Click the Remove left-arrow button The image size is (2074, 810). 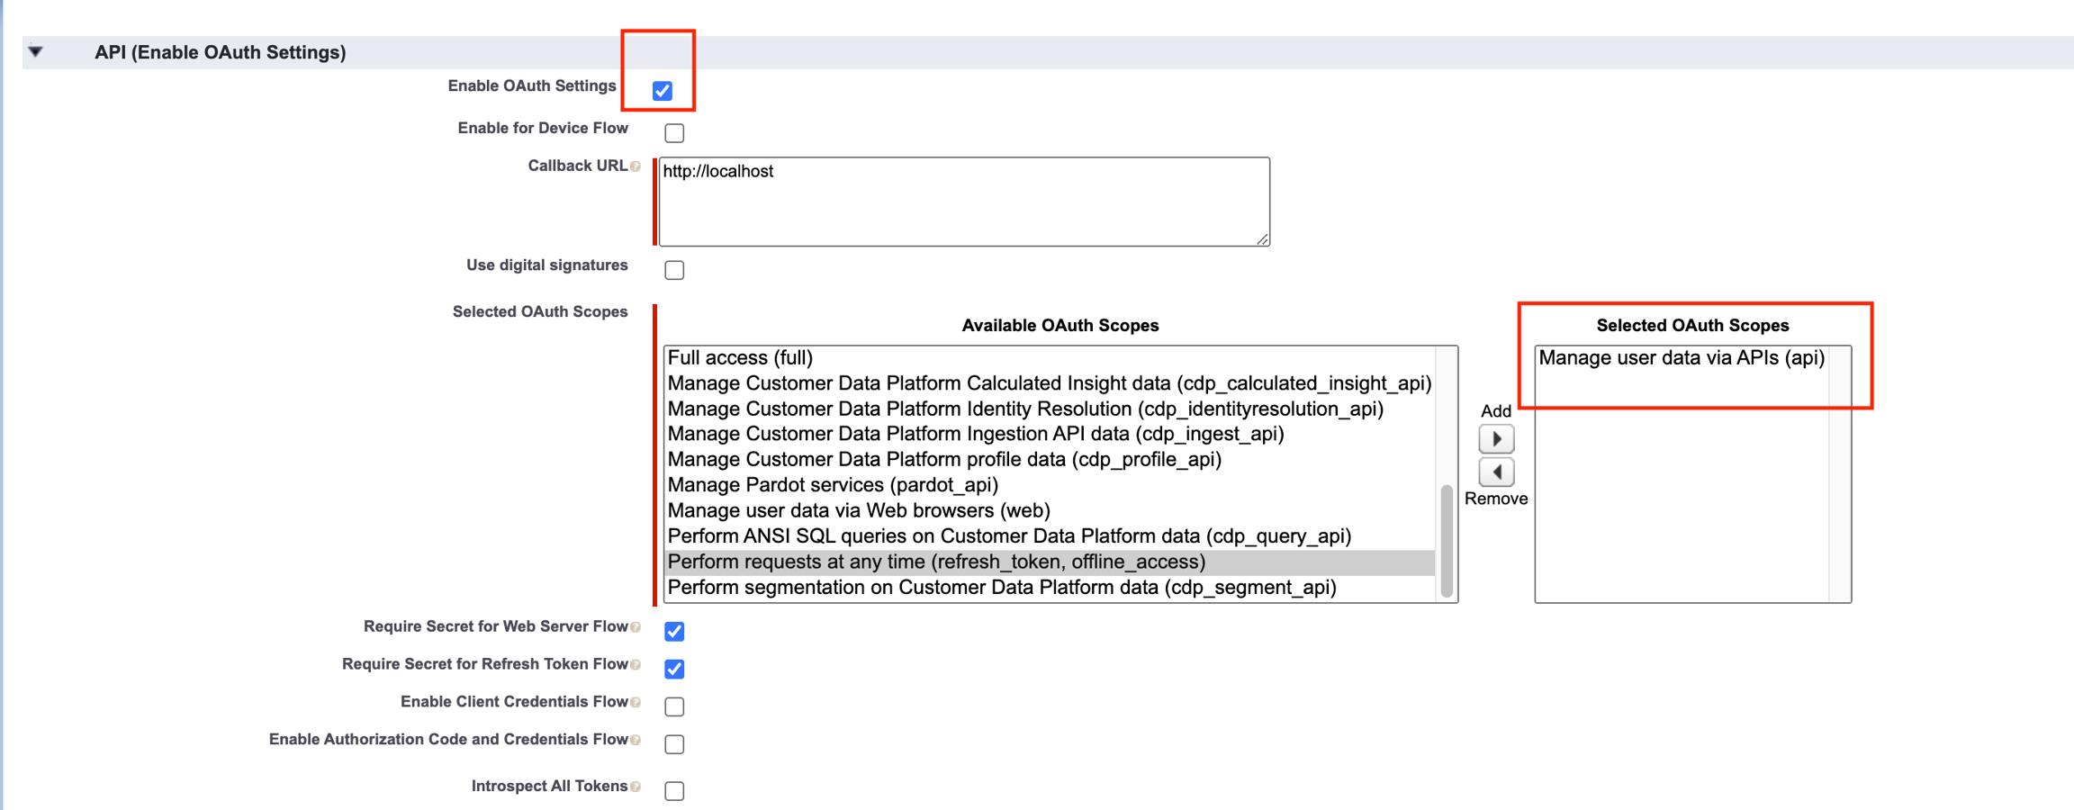coord(1496,472)
